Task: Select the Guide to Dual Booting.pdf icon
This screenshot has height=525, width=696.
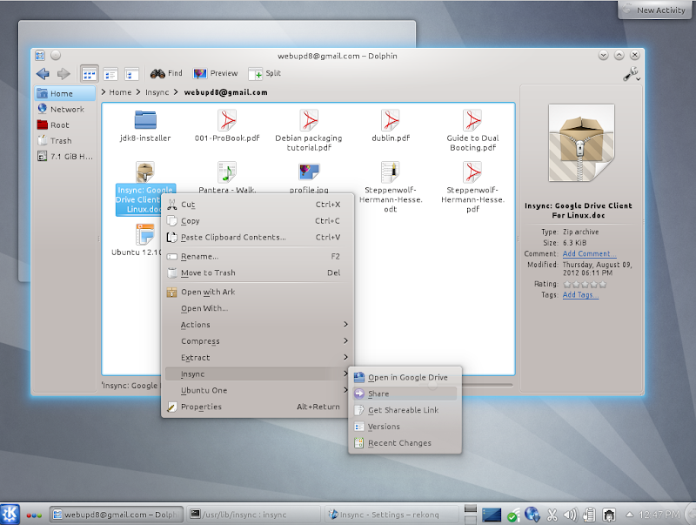Action: (472, 120)
